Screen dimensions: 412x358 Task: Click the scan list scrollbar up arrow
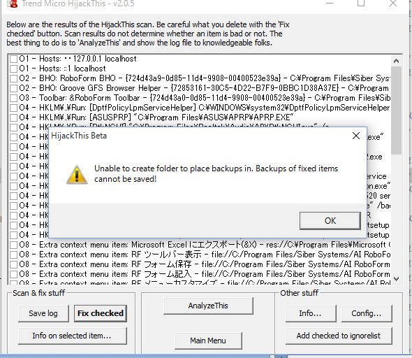396,62
